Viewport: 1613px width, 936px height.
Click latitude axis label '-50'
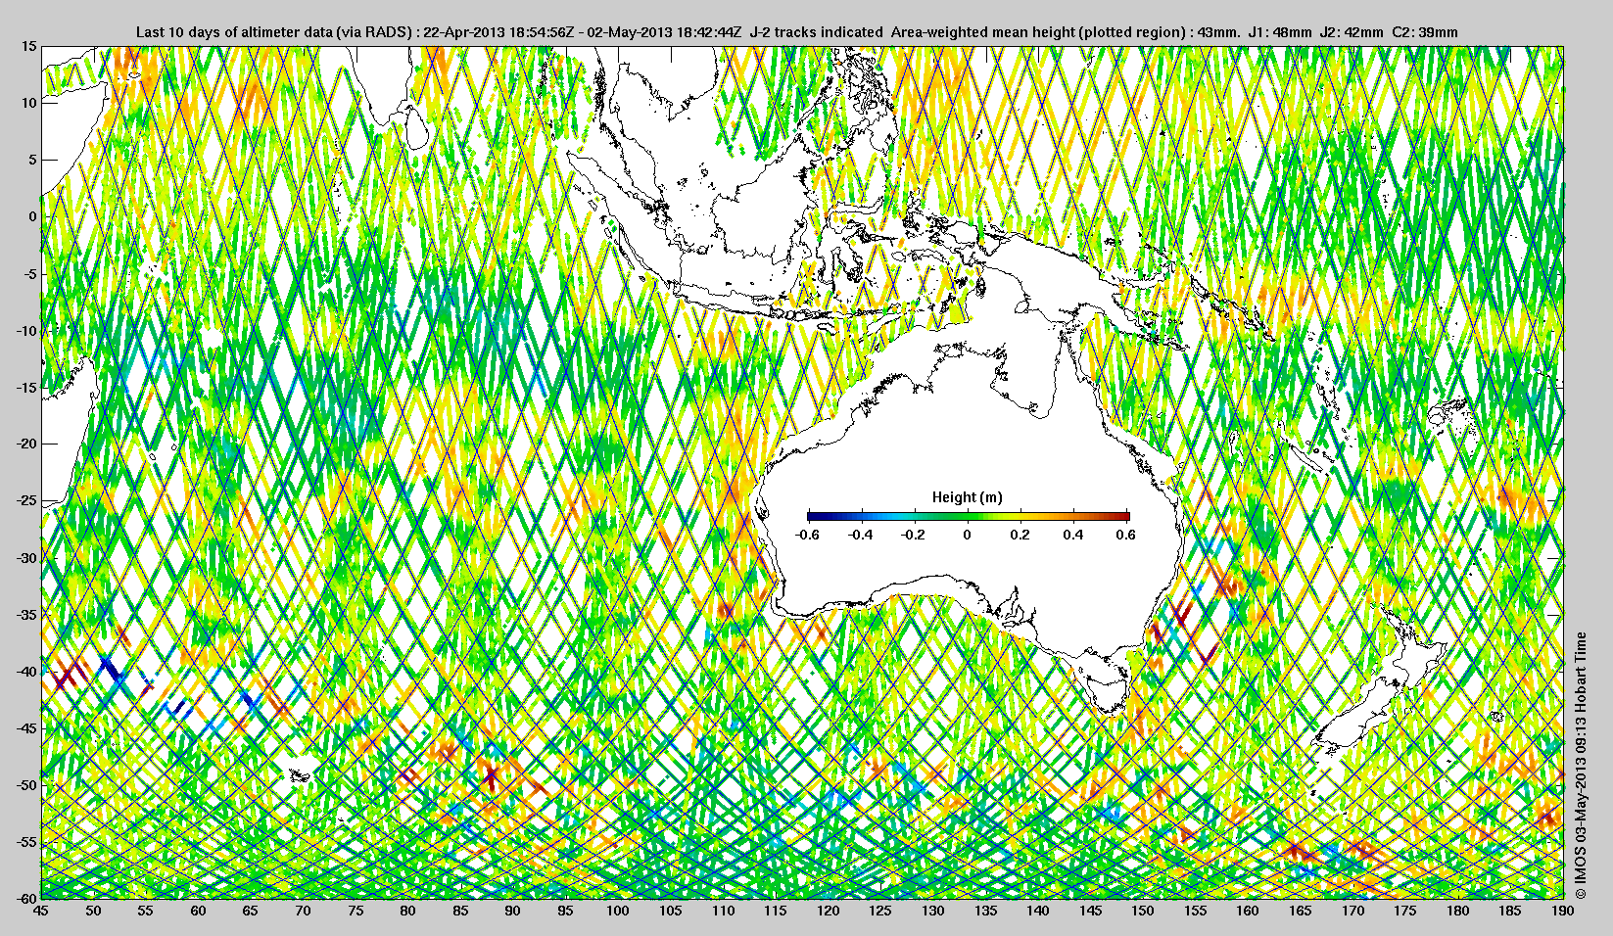(27, 784)
